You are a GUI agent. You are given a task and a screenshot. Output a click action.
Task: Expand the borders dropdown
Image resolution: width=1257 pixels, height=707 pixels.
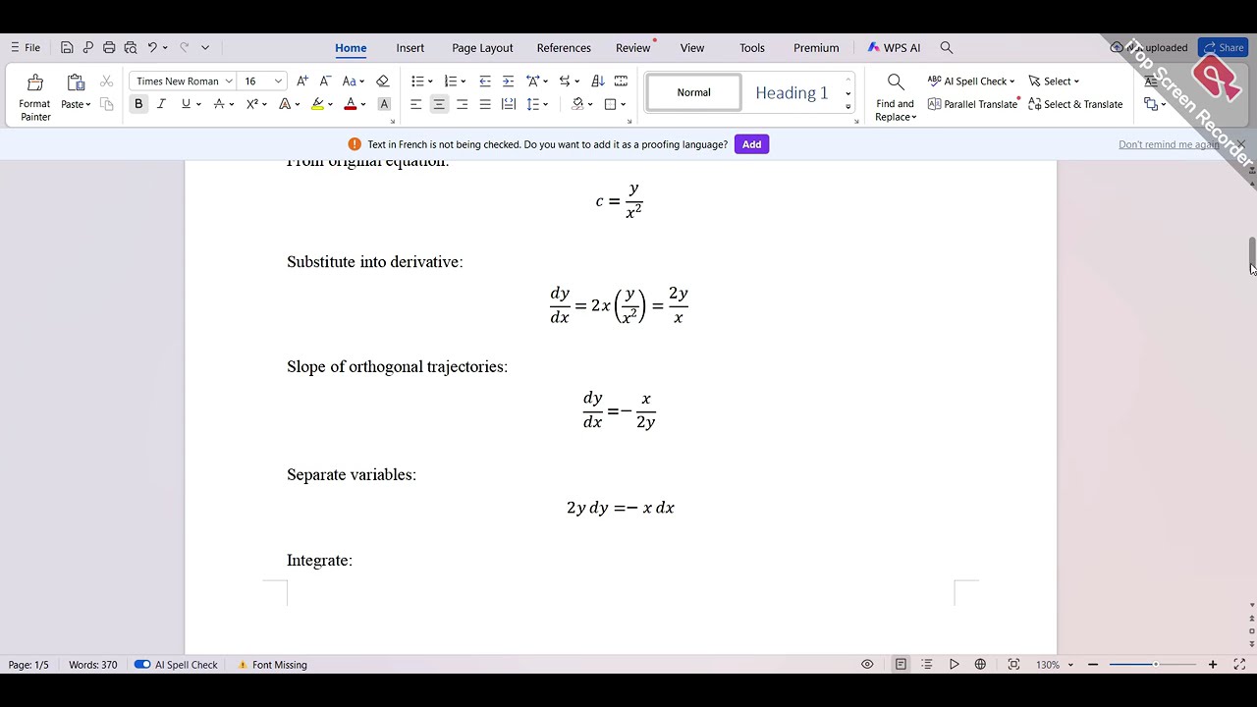623,104
